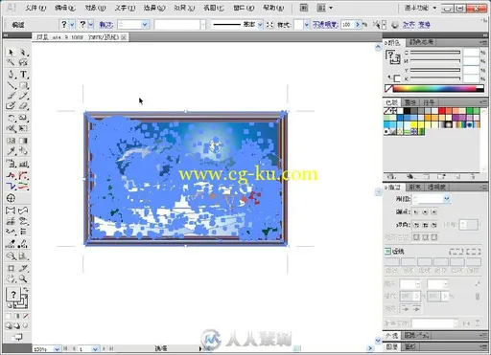The image size is (491, 355).
Task: Pick the Blob Brush tool
Action: tap(11, 105)
